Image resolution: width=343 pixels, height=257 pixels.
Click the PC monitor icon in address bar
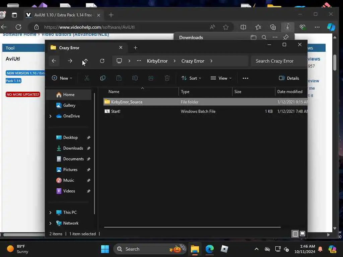point(119,61)
